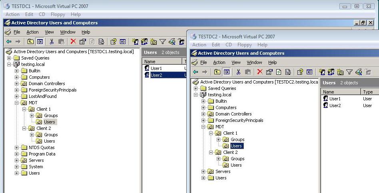Select Groups under Client 2 in TESTDC2 tree
The width and height of the screenshot is (379, 193).
[x=237, y=159]
